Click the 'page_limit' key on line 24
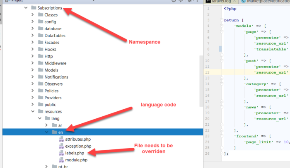Image resolution: width=290 pixels, height=168 pixels. (259, 142)
